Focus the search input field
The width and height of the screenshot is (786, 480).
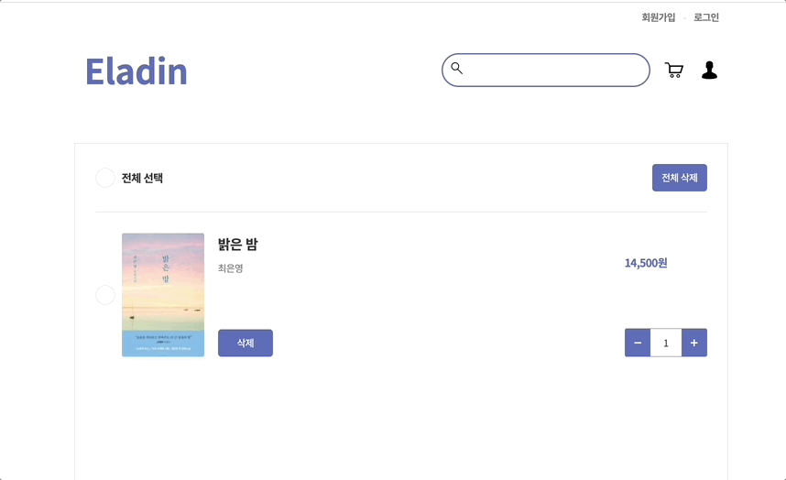(x=546, y=71)
